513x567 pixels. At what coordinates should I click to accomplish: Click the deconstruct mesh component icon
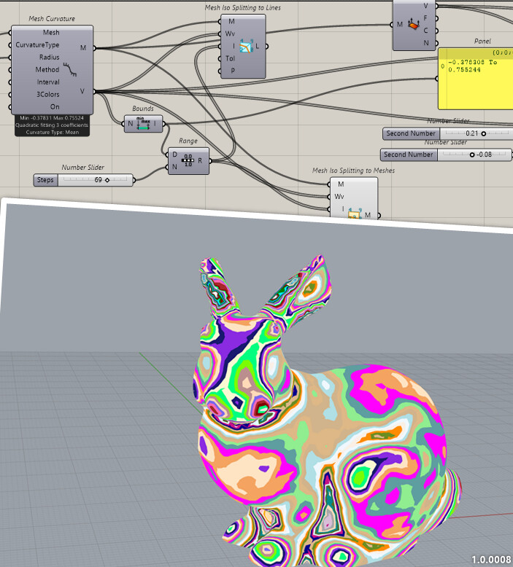pyautogui.click(x=413, y=25)
